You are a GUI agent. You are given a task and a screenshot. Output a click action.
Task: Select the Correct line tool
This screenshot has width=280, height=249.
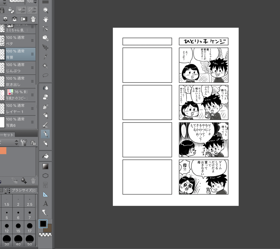(x=45, y=213)
